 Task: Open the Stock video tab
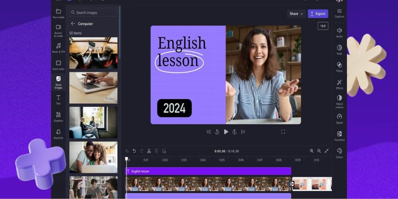[x=59, y=65]
